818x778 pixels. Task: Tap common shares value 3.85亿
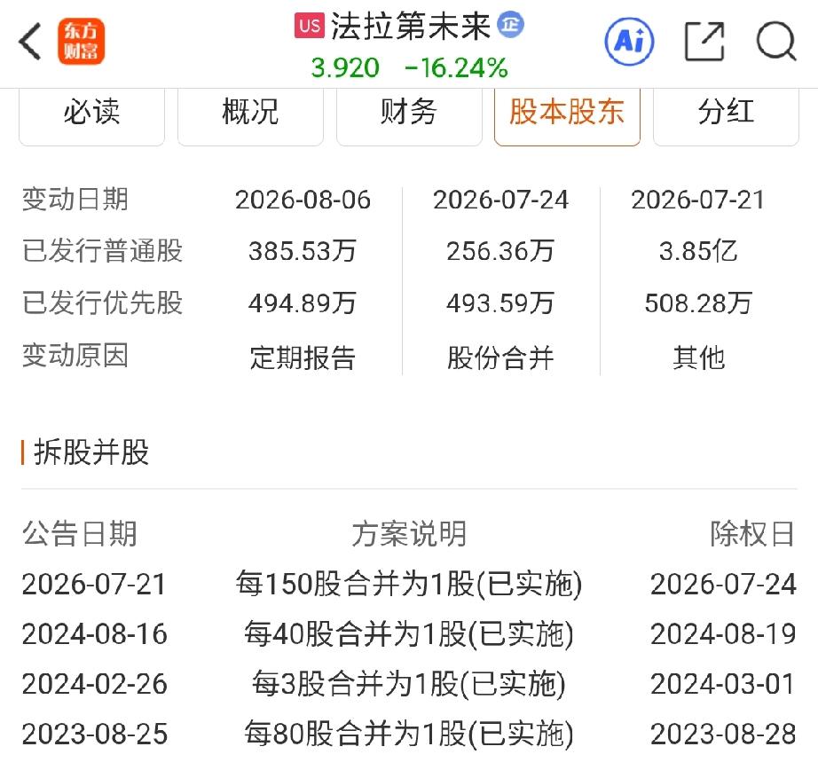click(x=698, y=251)
